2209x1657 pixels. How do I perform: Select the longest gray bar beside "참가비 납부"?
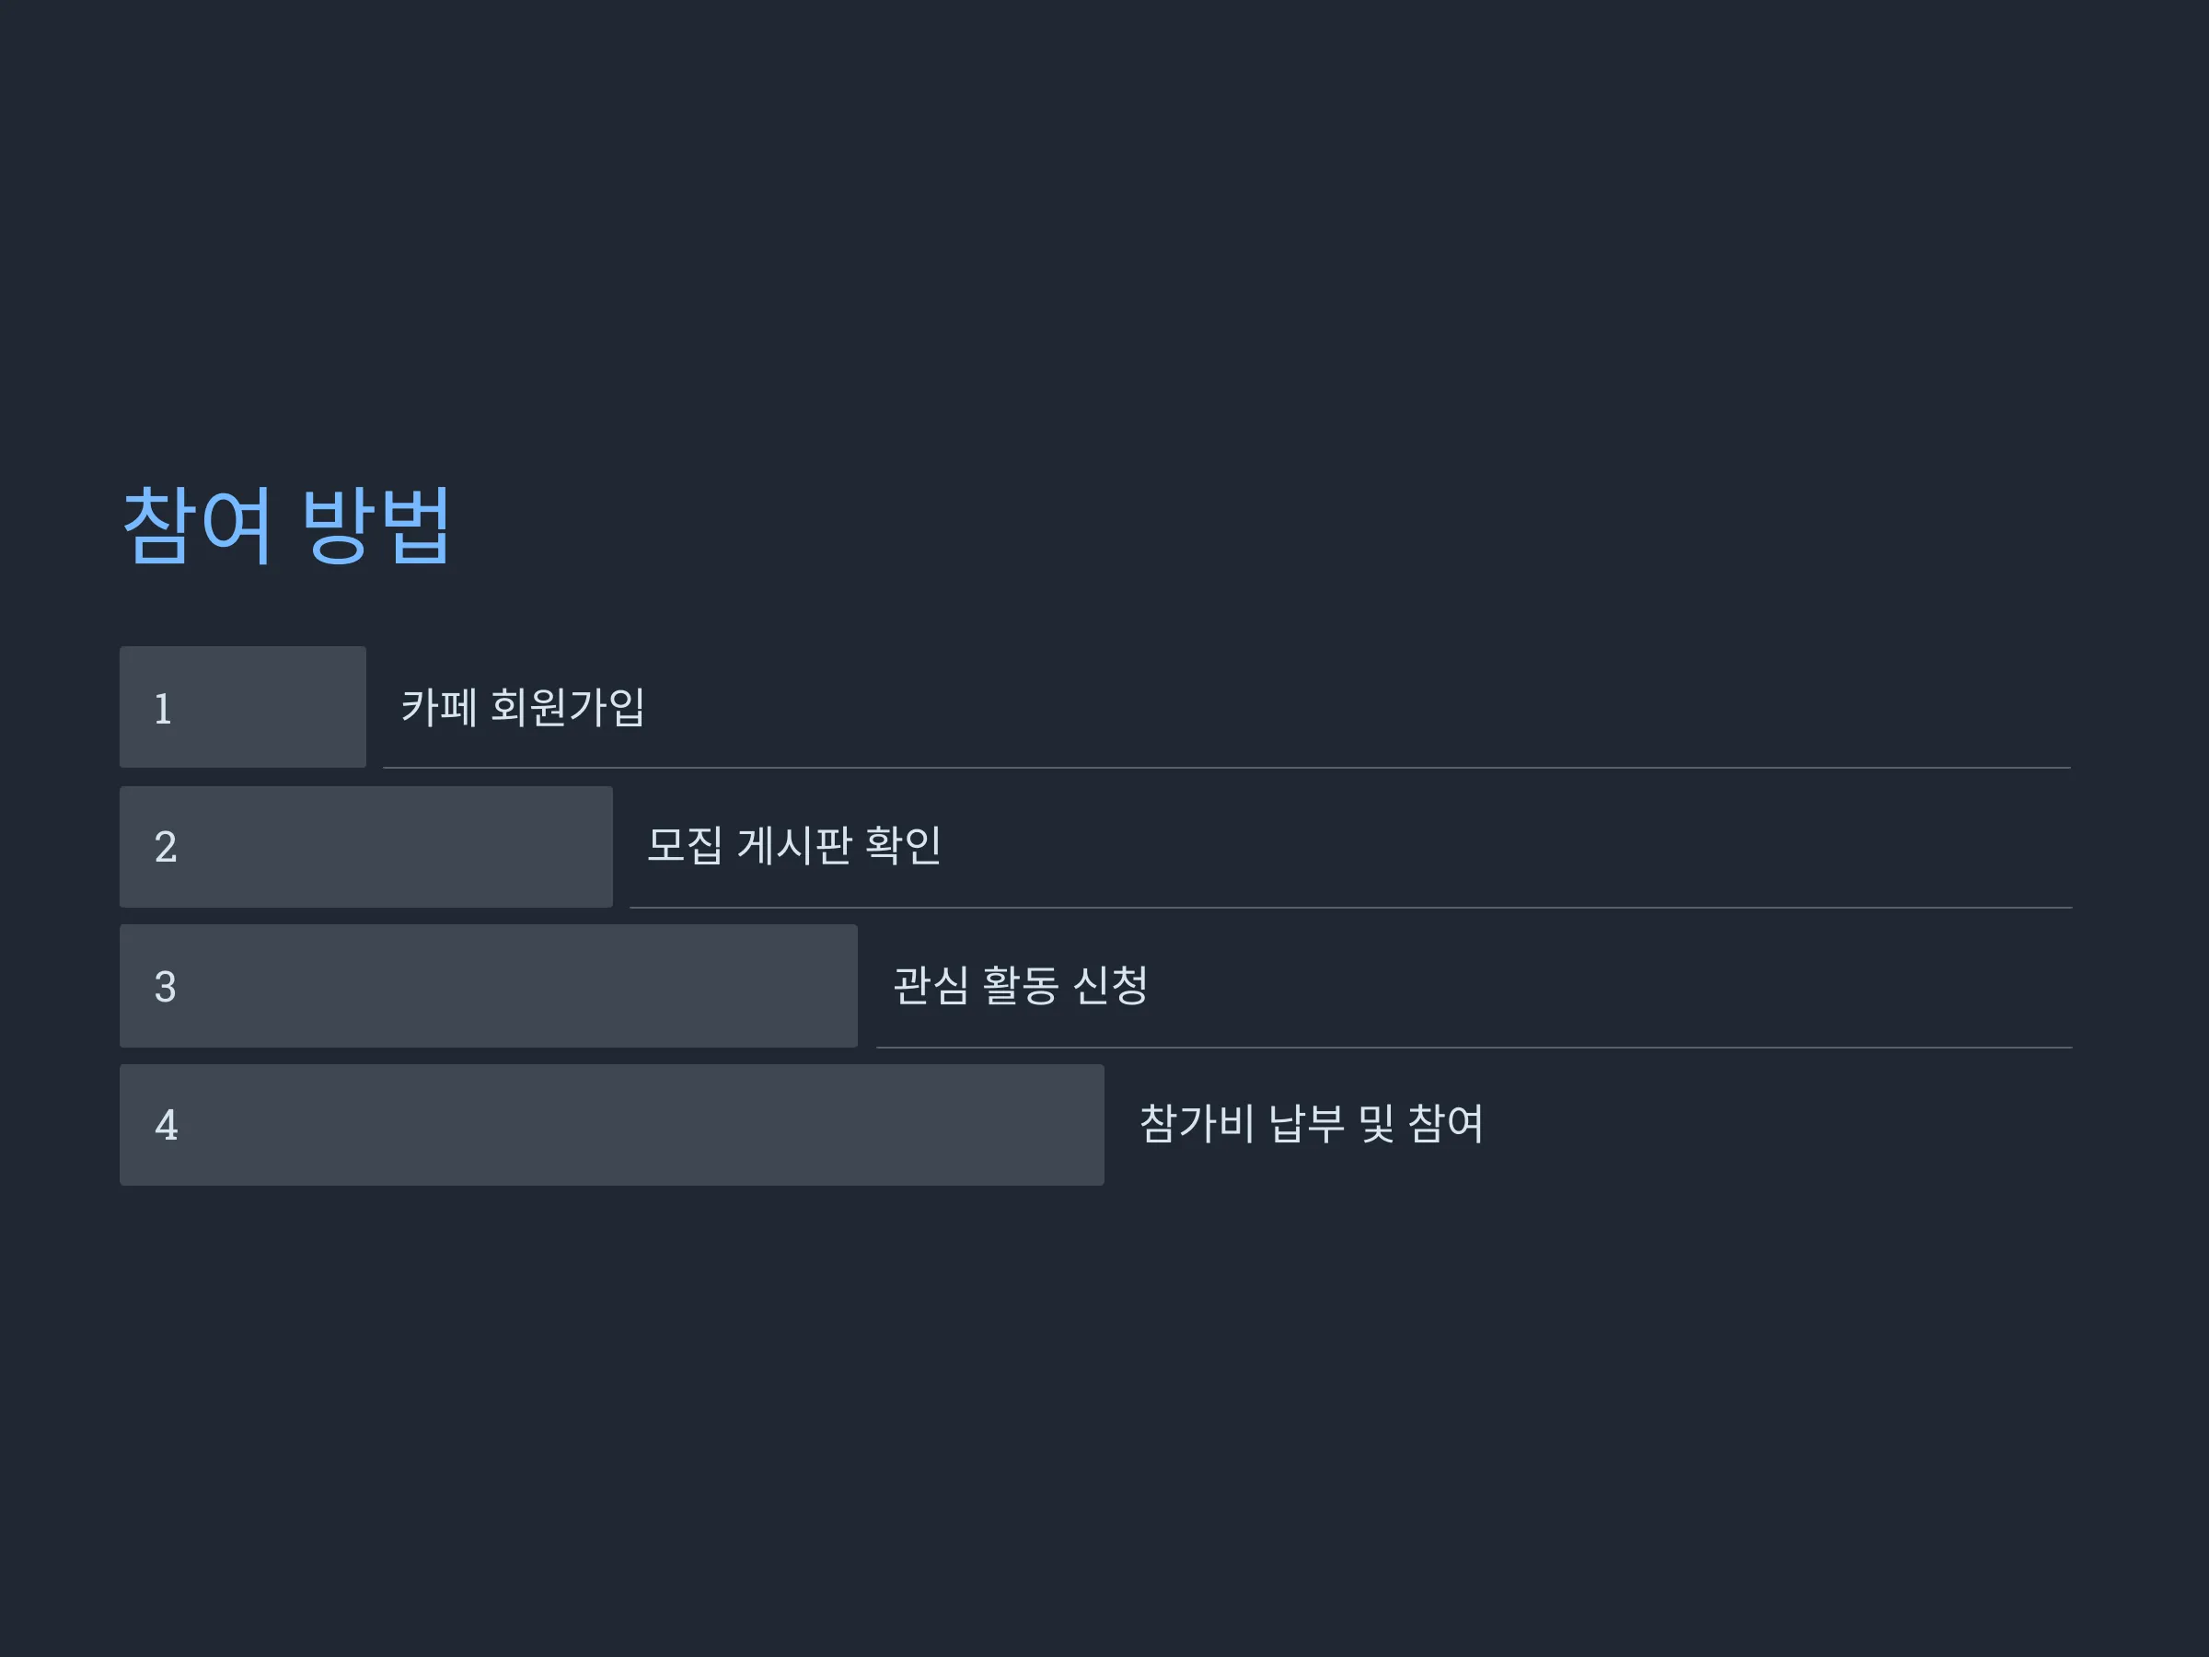[x=612, y=1125]
